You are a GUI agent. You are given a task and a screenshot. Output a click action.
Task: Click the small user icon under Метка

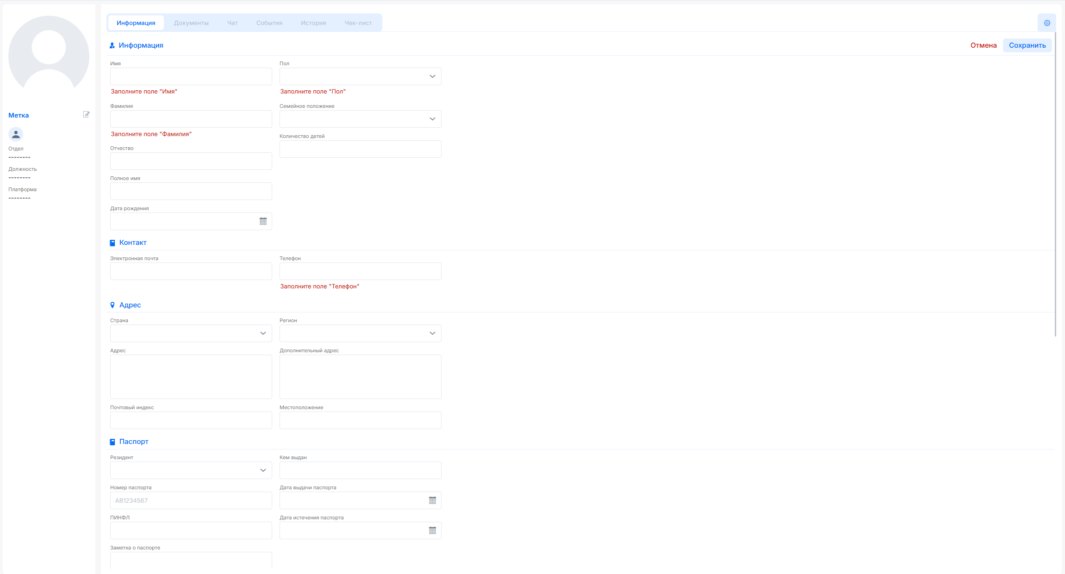coord(16,134)
